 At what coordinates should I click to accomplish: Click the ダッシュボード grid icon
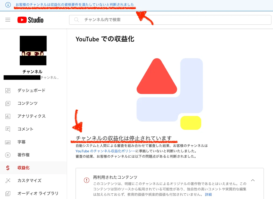click(8, 90)
